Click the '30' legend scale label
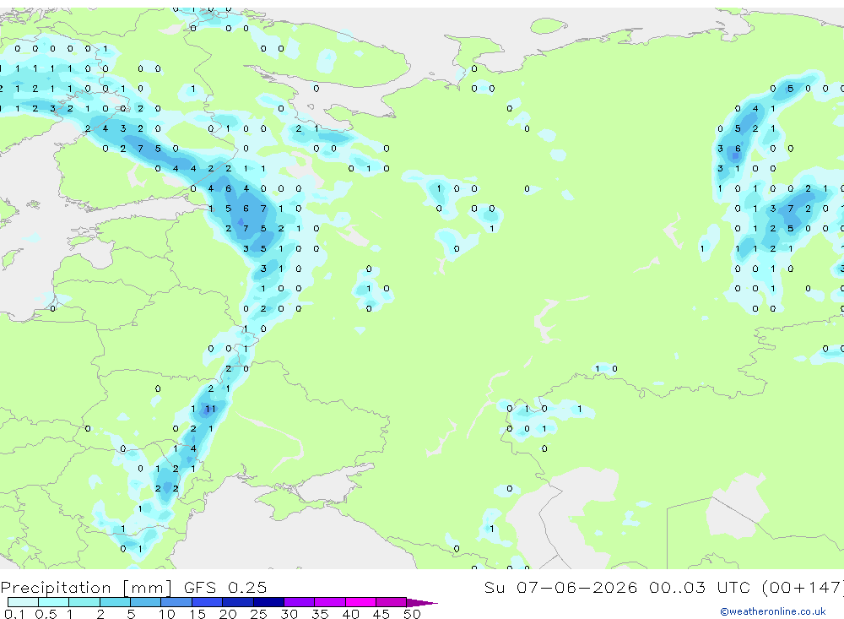Screen dimensions: 844x619 coord(289,614)
